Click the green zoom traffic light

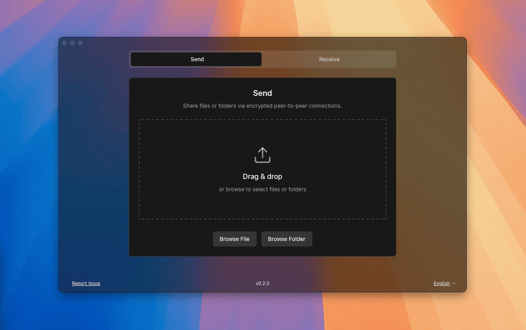80,43
